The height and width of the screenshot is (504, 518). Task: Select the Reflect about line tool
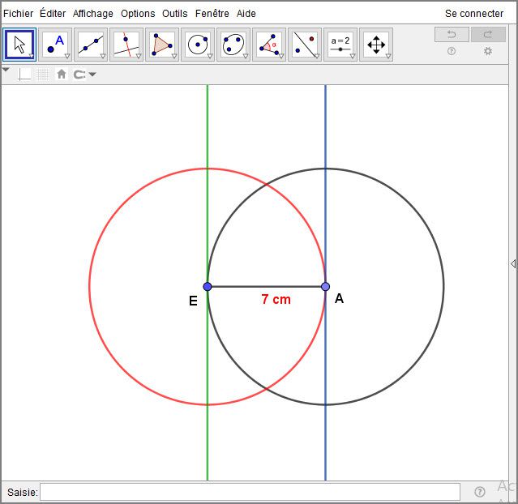pos(305,45)
